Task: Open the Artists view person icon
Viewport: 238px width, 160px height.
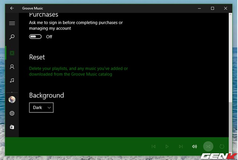Action: [x=12, y=67]
